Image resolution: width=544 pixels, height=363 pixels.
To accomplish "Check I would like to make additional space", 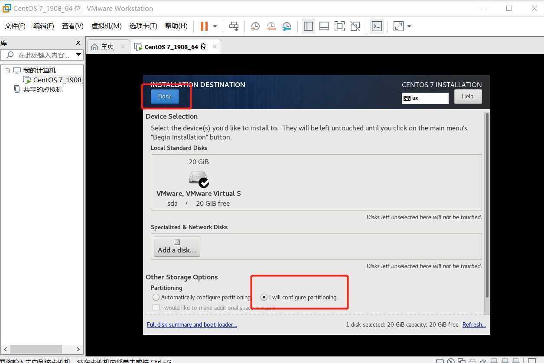I will 156,308.
